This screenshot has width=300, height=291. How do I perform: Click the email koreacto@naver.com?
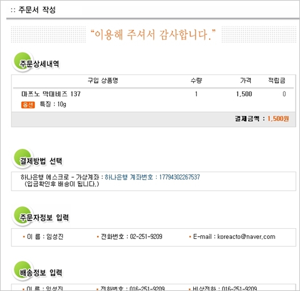click(x=246, y=237)
